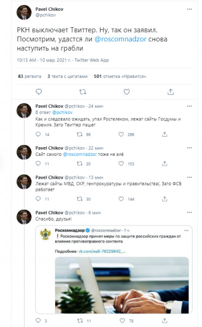The width and height of the screenshot is (202, 327).
Task: Open the 3 твита с цитатами list
Action: 67,76
